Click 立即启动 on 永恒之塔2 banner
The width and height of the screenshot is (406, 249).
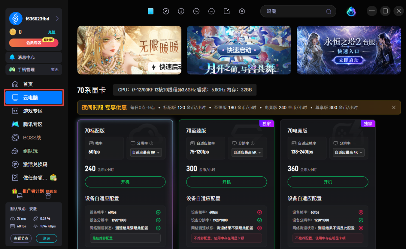point(348,60)
